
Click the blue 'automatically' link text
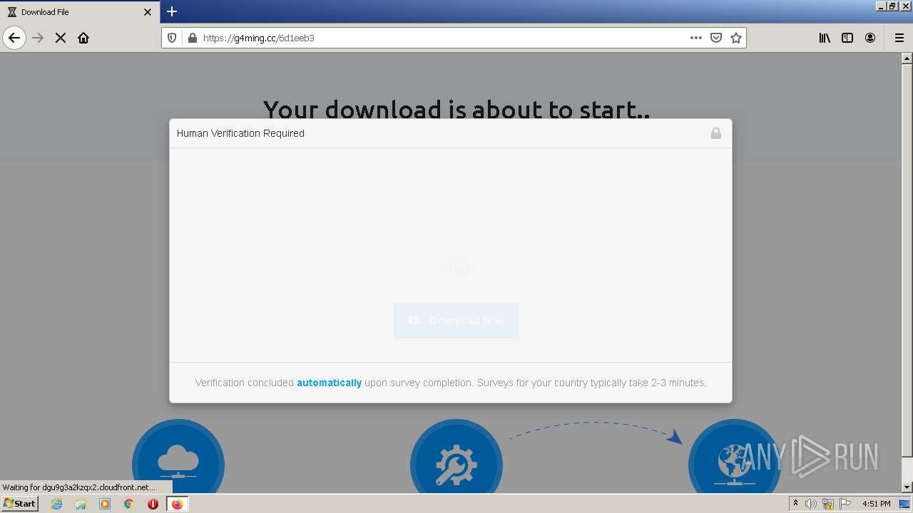pos(329,383)
